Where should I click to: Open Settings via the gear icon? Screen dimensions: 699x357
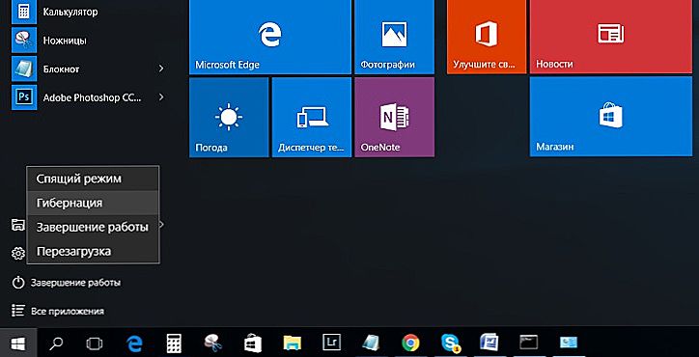(x=17, y=254)
